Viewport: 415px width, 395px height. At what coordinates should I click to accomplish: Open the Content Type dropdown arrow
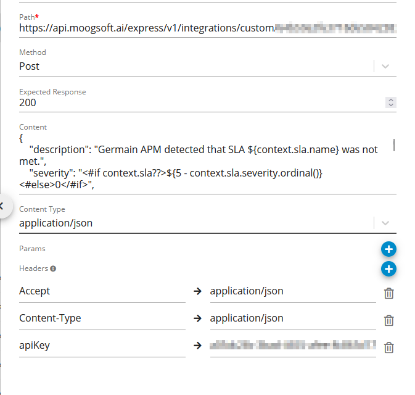pyautogui.click(x=385, y=223)
